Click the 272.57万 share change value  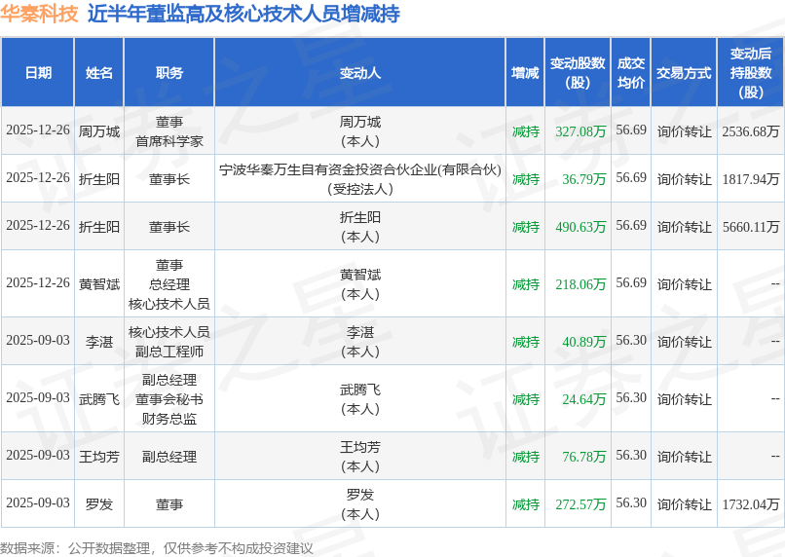point(580,504)
